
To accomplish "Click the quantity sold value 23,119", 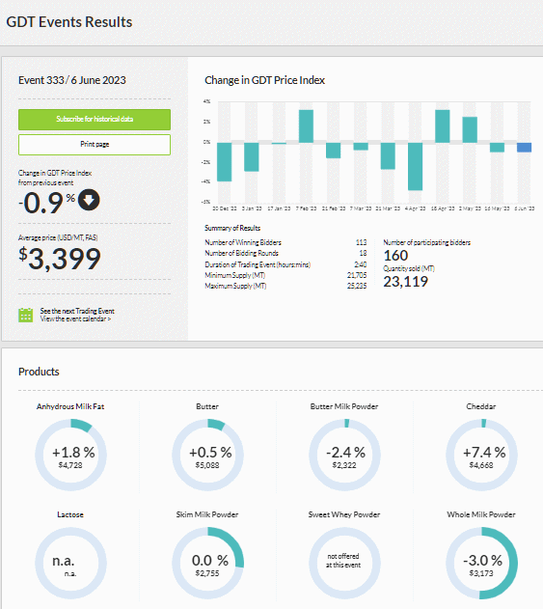I will pyautogui.click(x=406, y=282).
